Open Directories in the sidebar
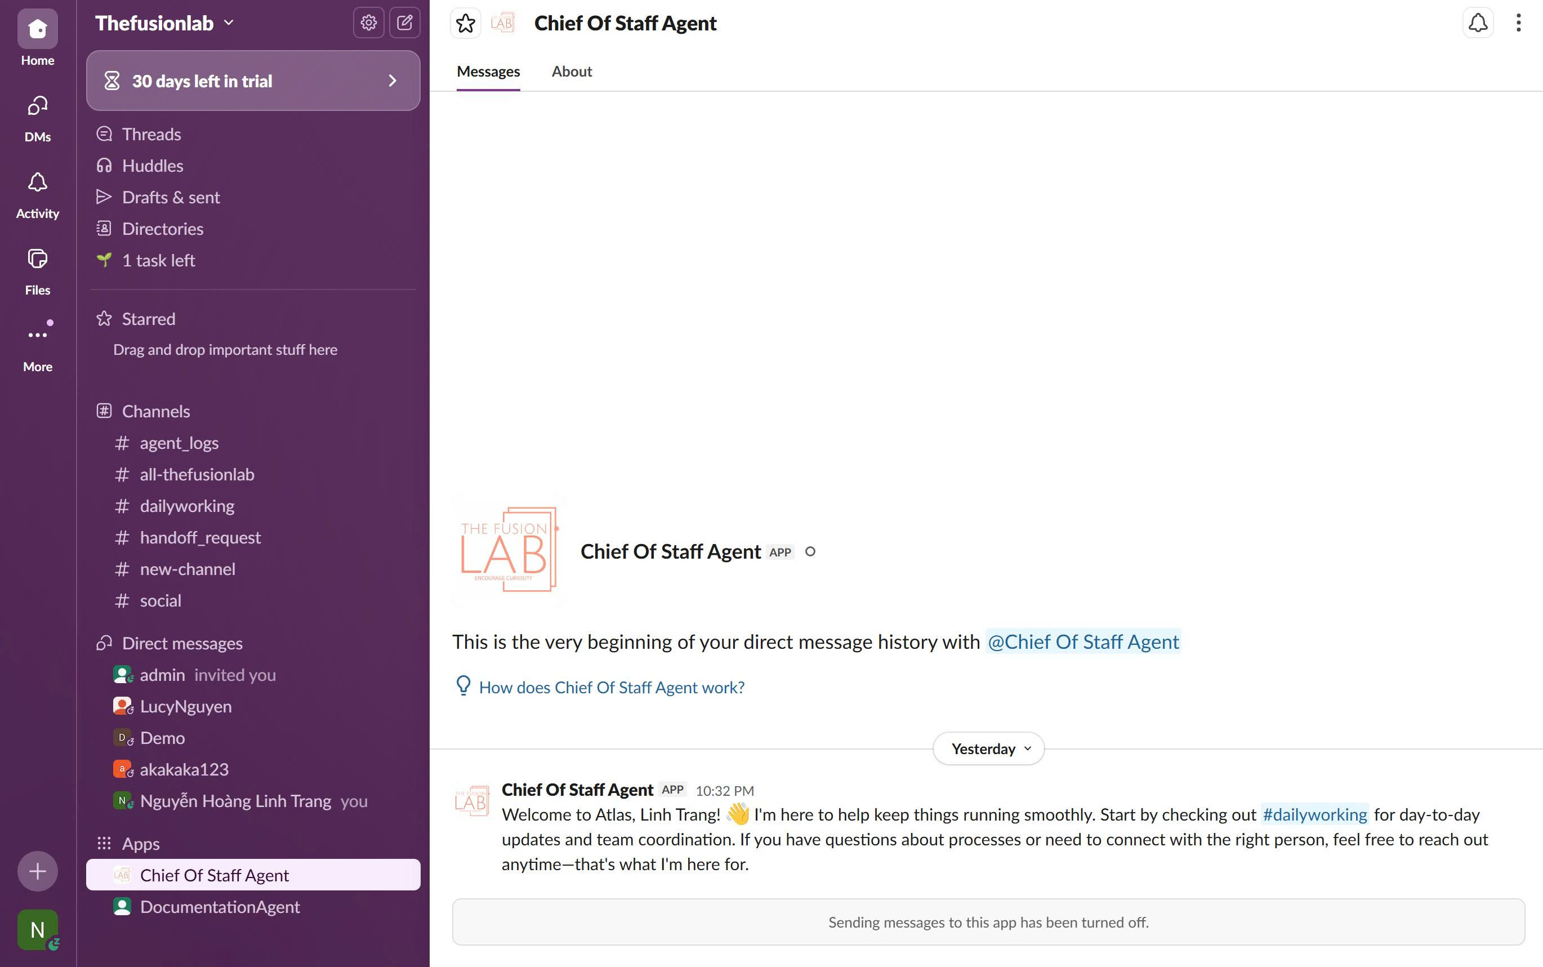Viewport: 1543px width, 967px height. coord(253,229)
